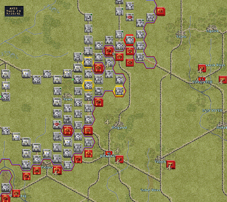Select the 3-1 artillery regiment counter
227x202 pixels.
26,73
